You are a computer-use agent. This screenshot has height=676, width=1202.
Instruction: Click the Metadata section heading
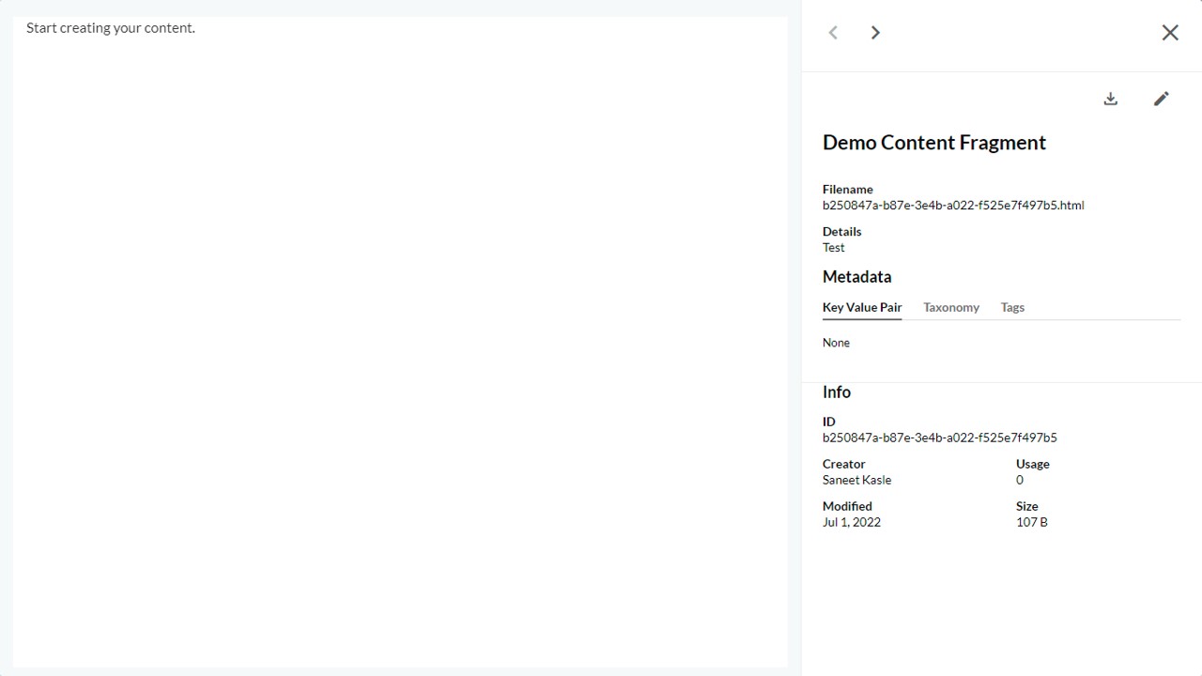[857, 277]
